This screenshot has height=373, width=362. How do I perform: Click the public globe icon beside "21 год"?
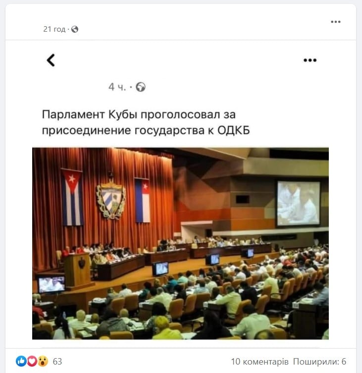click(75, 29)
